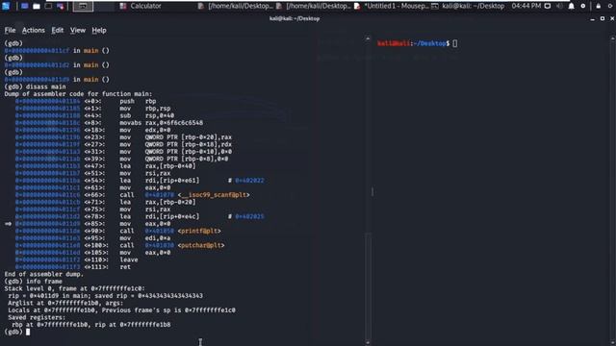Click the volume speaker tray icon
The height and width of the screenshot is (346, 616).
tap(559, 6)
